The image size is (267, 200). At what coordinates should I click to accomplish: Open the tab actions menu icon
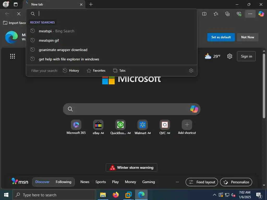[16, 4]
